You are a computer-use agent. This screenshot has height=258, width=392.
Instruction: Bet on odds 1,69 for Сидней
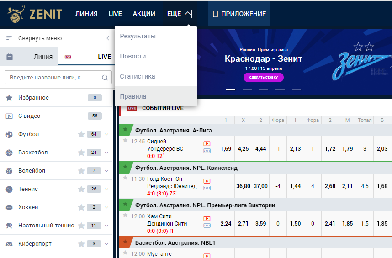[x=226, y=149]
